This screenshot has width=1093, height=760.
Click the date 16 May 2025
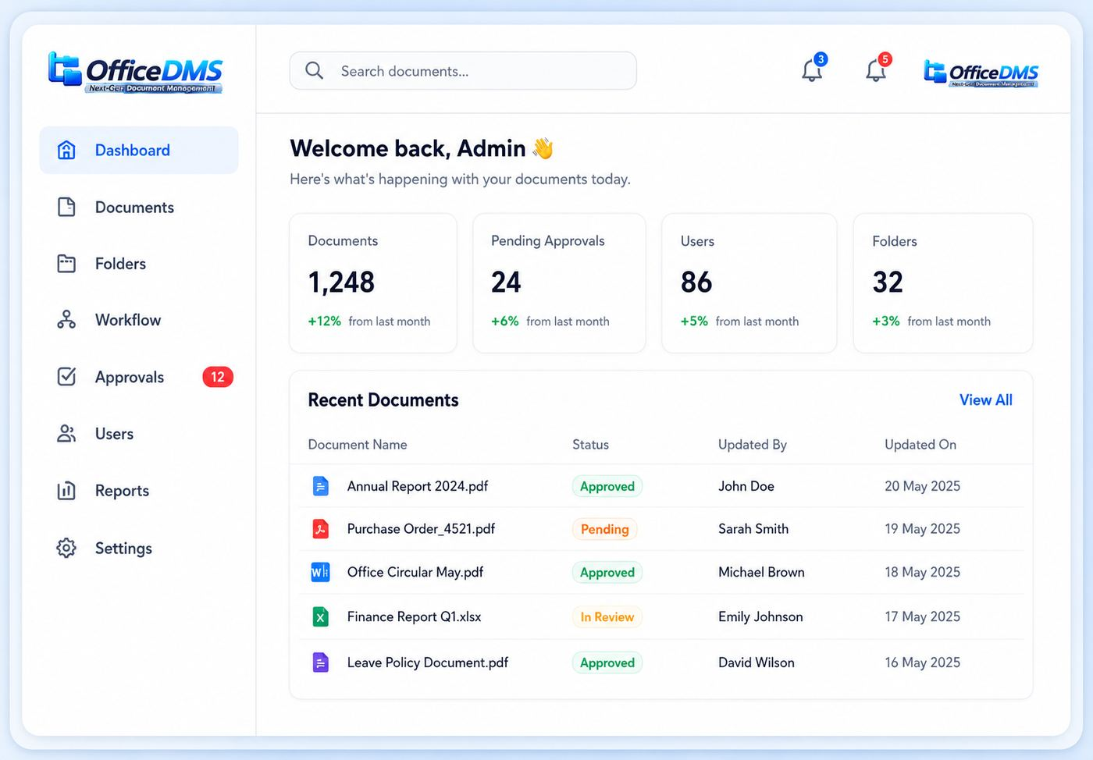pos(922,662)
